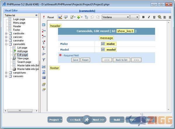Select the make field control

tap(109, 44)
